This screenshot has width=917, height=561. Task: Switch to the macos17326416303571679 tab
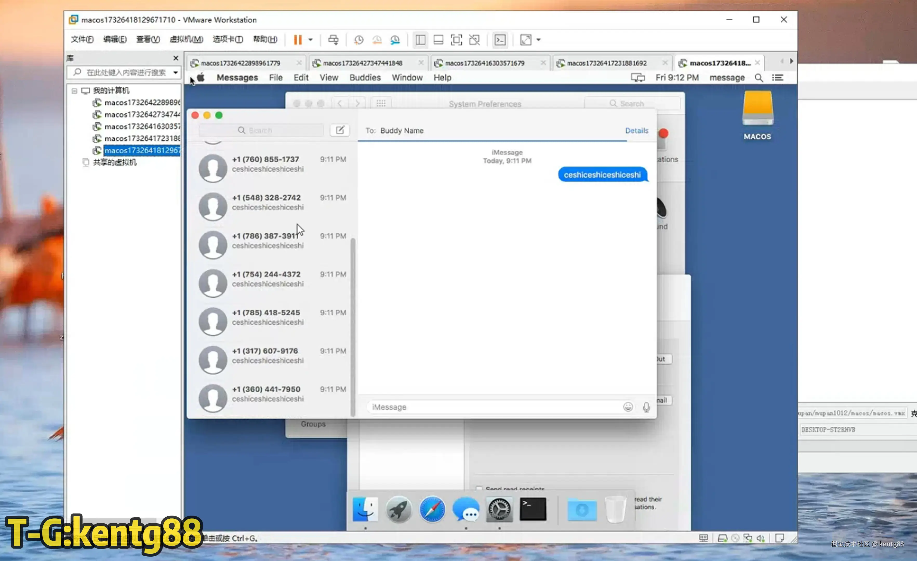484,63
